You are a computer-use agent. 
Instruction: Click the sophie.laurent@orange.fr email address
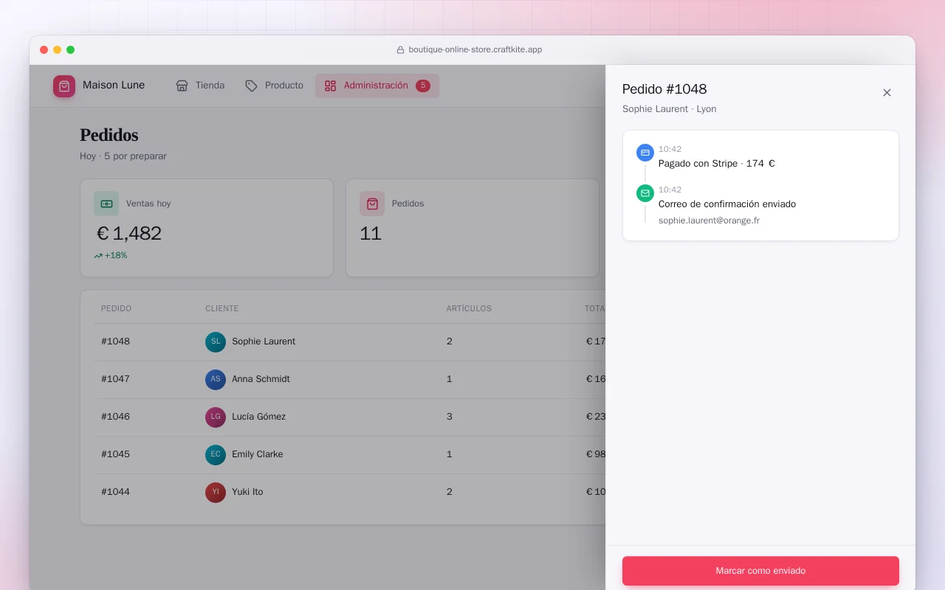pyautogui.click(x=709, y=221)
